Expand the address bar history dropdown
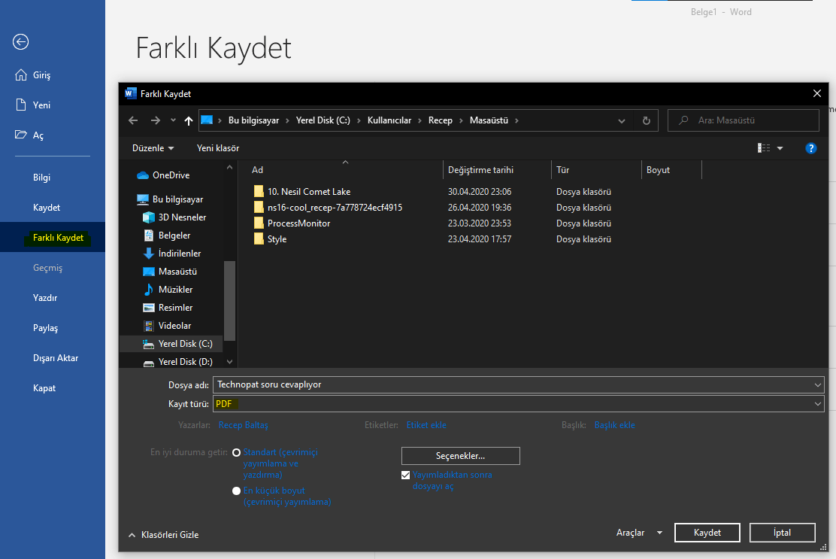836x559 pixels. pos(622,120)
